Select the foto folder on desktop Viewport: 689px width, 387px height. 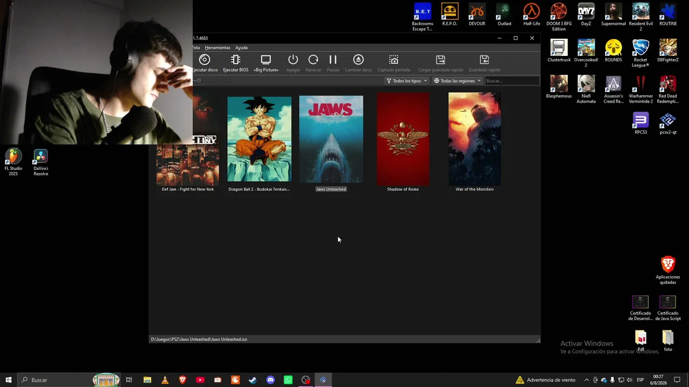point(668,341)
